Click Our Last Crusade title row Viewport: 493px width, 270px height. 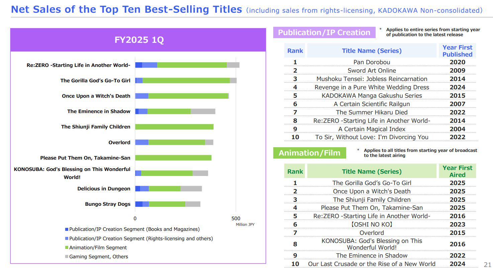coord(381,264)
